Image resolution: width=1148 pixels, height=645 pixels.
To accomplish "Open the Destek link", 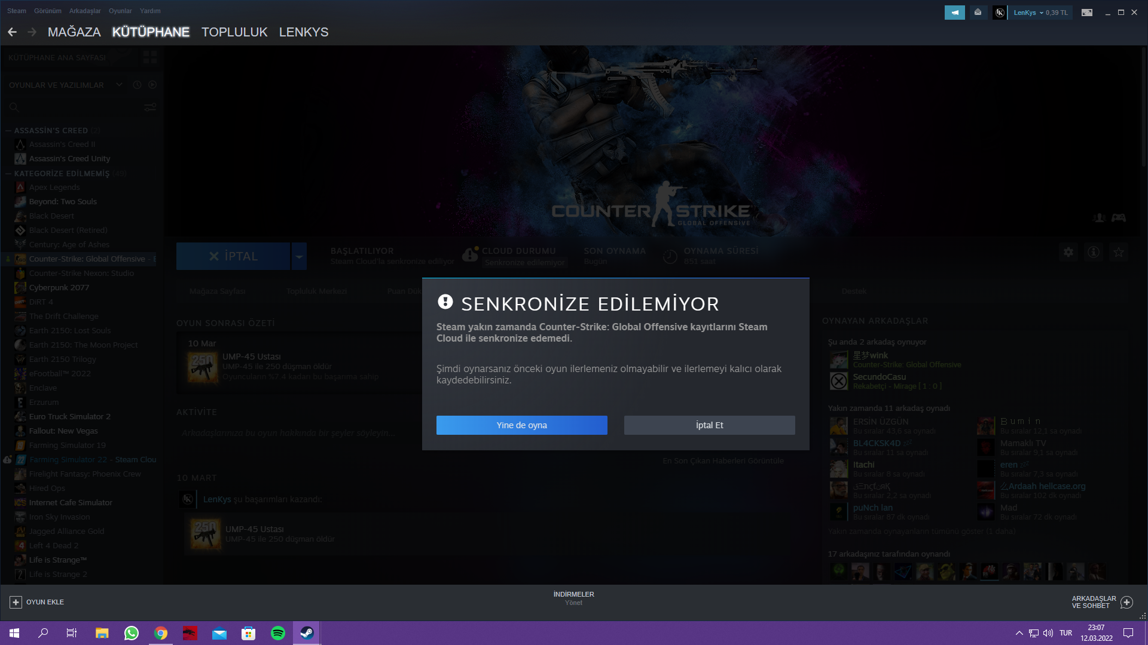I will 854,291.
